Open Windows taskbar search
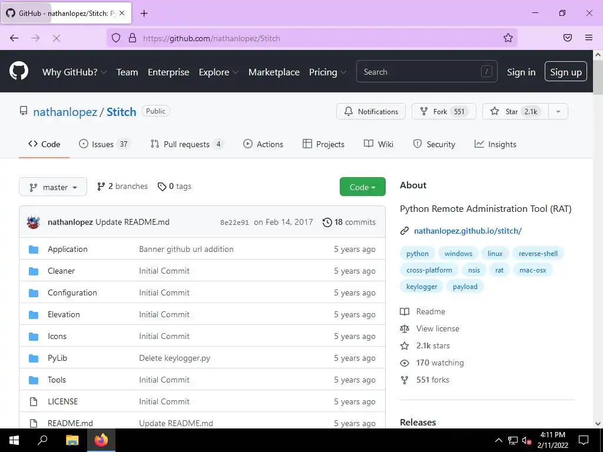 pos(42,440)
